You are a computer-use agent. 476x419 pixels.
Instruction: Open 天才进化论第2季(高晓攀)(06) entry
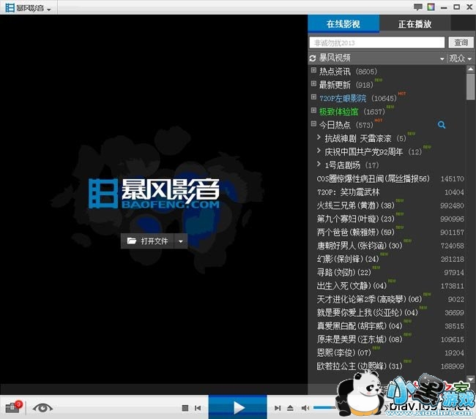(x=390, y=299)
